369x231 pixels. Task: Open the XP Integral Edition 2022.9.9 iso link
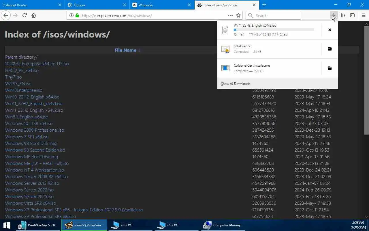74,210
